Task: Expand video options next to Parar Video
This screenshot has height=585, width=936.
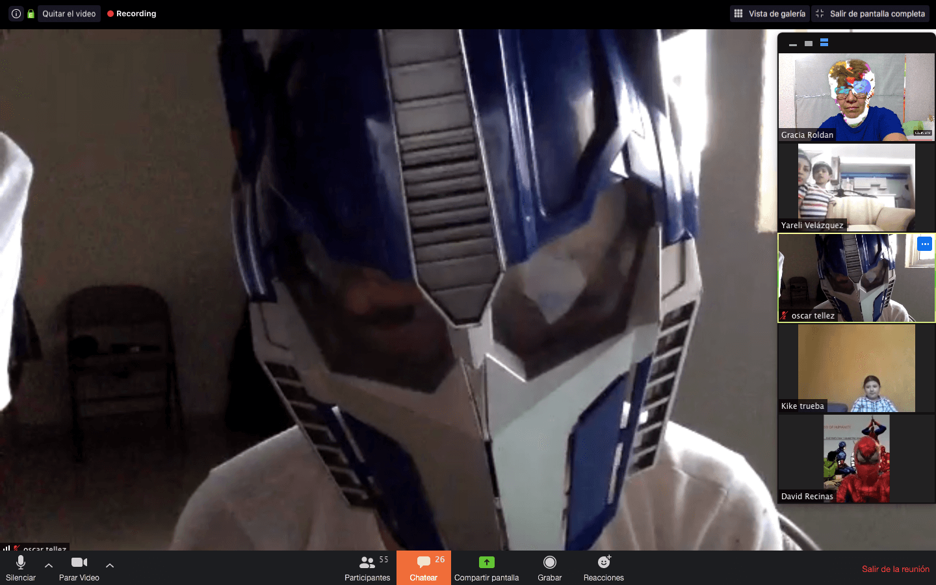Action: point(110,565)
